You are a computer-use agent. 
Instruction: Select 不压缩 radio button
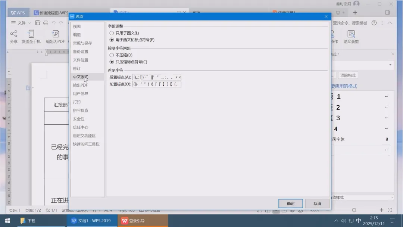coord(112,55)
